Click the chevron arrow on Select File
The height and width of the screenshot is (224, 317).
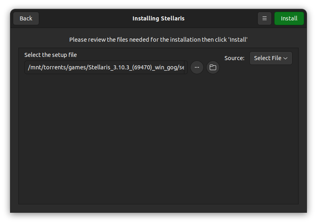click(285, 58)
